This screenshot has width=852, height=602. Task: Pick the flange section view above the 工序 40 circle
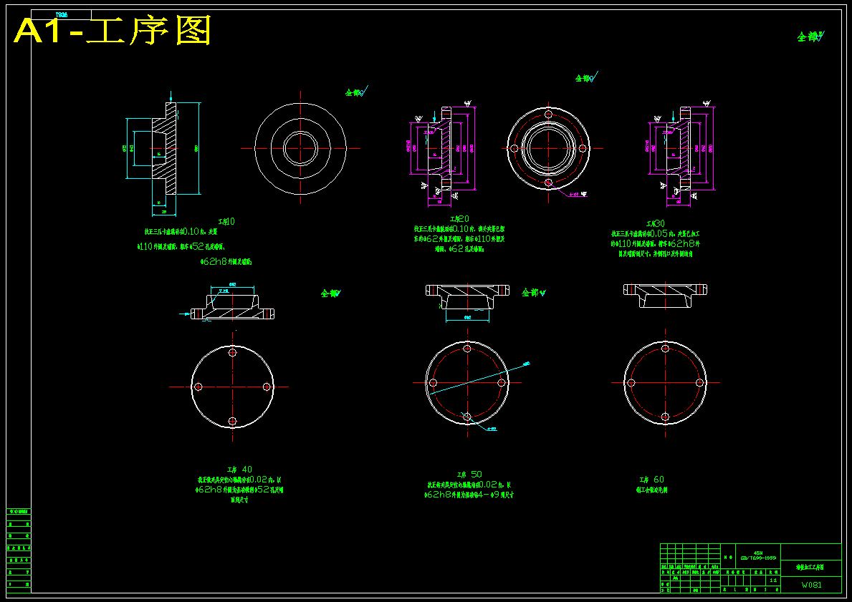click(233, 306)
